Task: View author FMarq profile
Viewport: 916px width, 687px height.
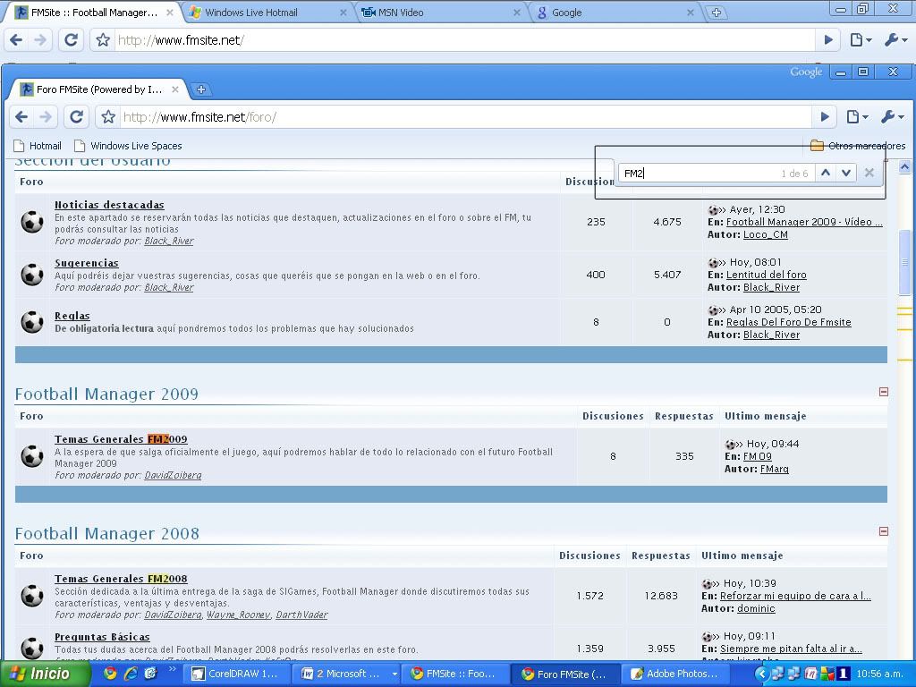Action: (x=774, y=469)
